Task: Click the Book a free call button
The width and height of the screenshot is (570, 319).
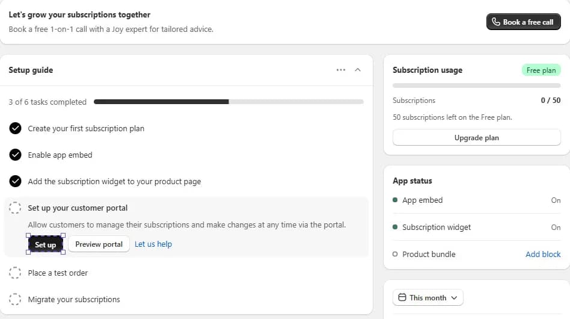Action: (524, 22)
